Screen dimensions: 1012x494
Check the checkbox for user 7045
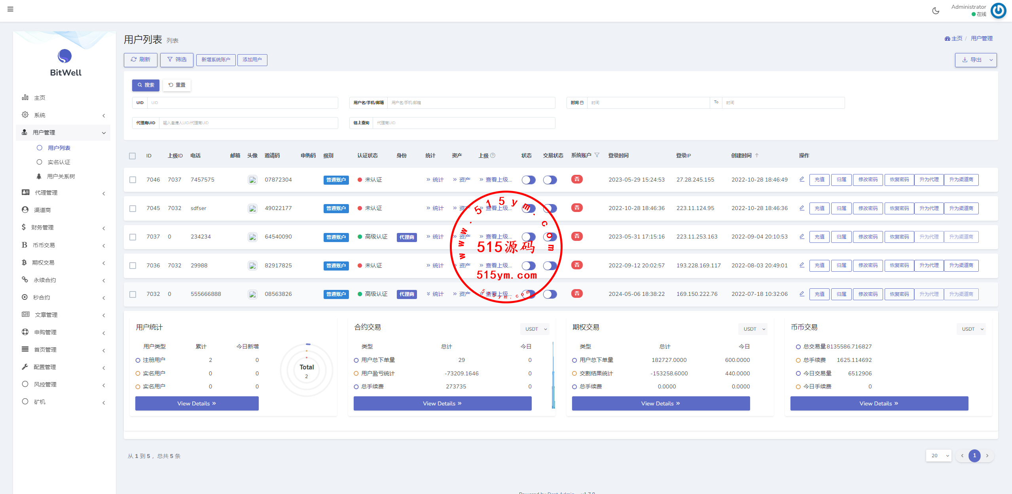133,208
